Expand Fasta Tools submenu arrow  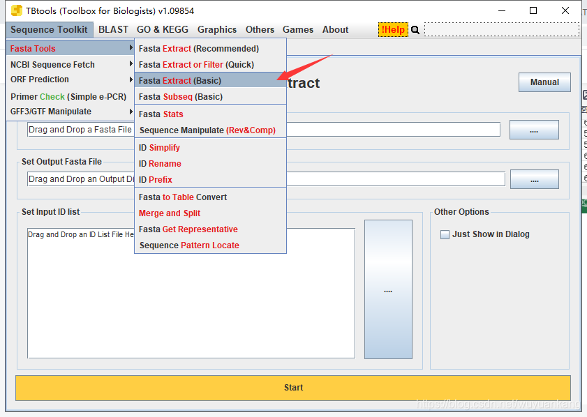(131, 48)
